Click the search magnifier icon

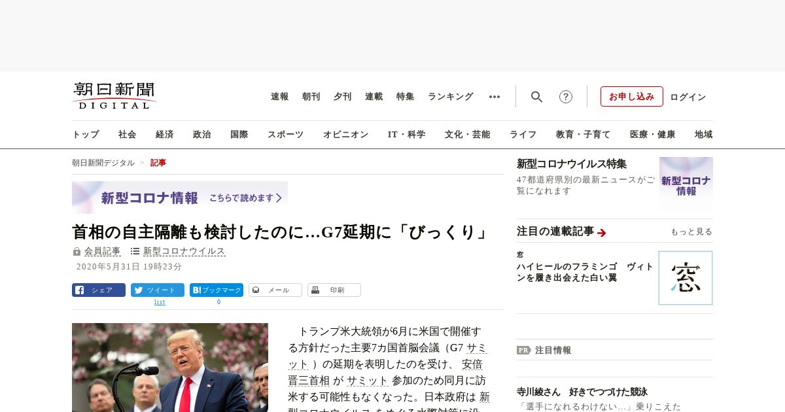537,97
